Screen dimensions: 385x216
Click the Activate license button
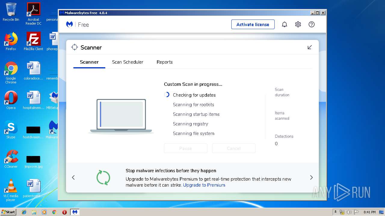(253, 25)
